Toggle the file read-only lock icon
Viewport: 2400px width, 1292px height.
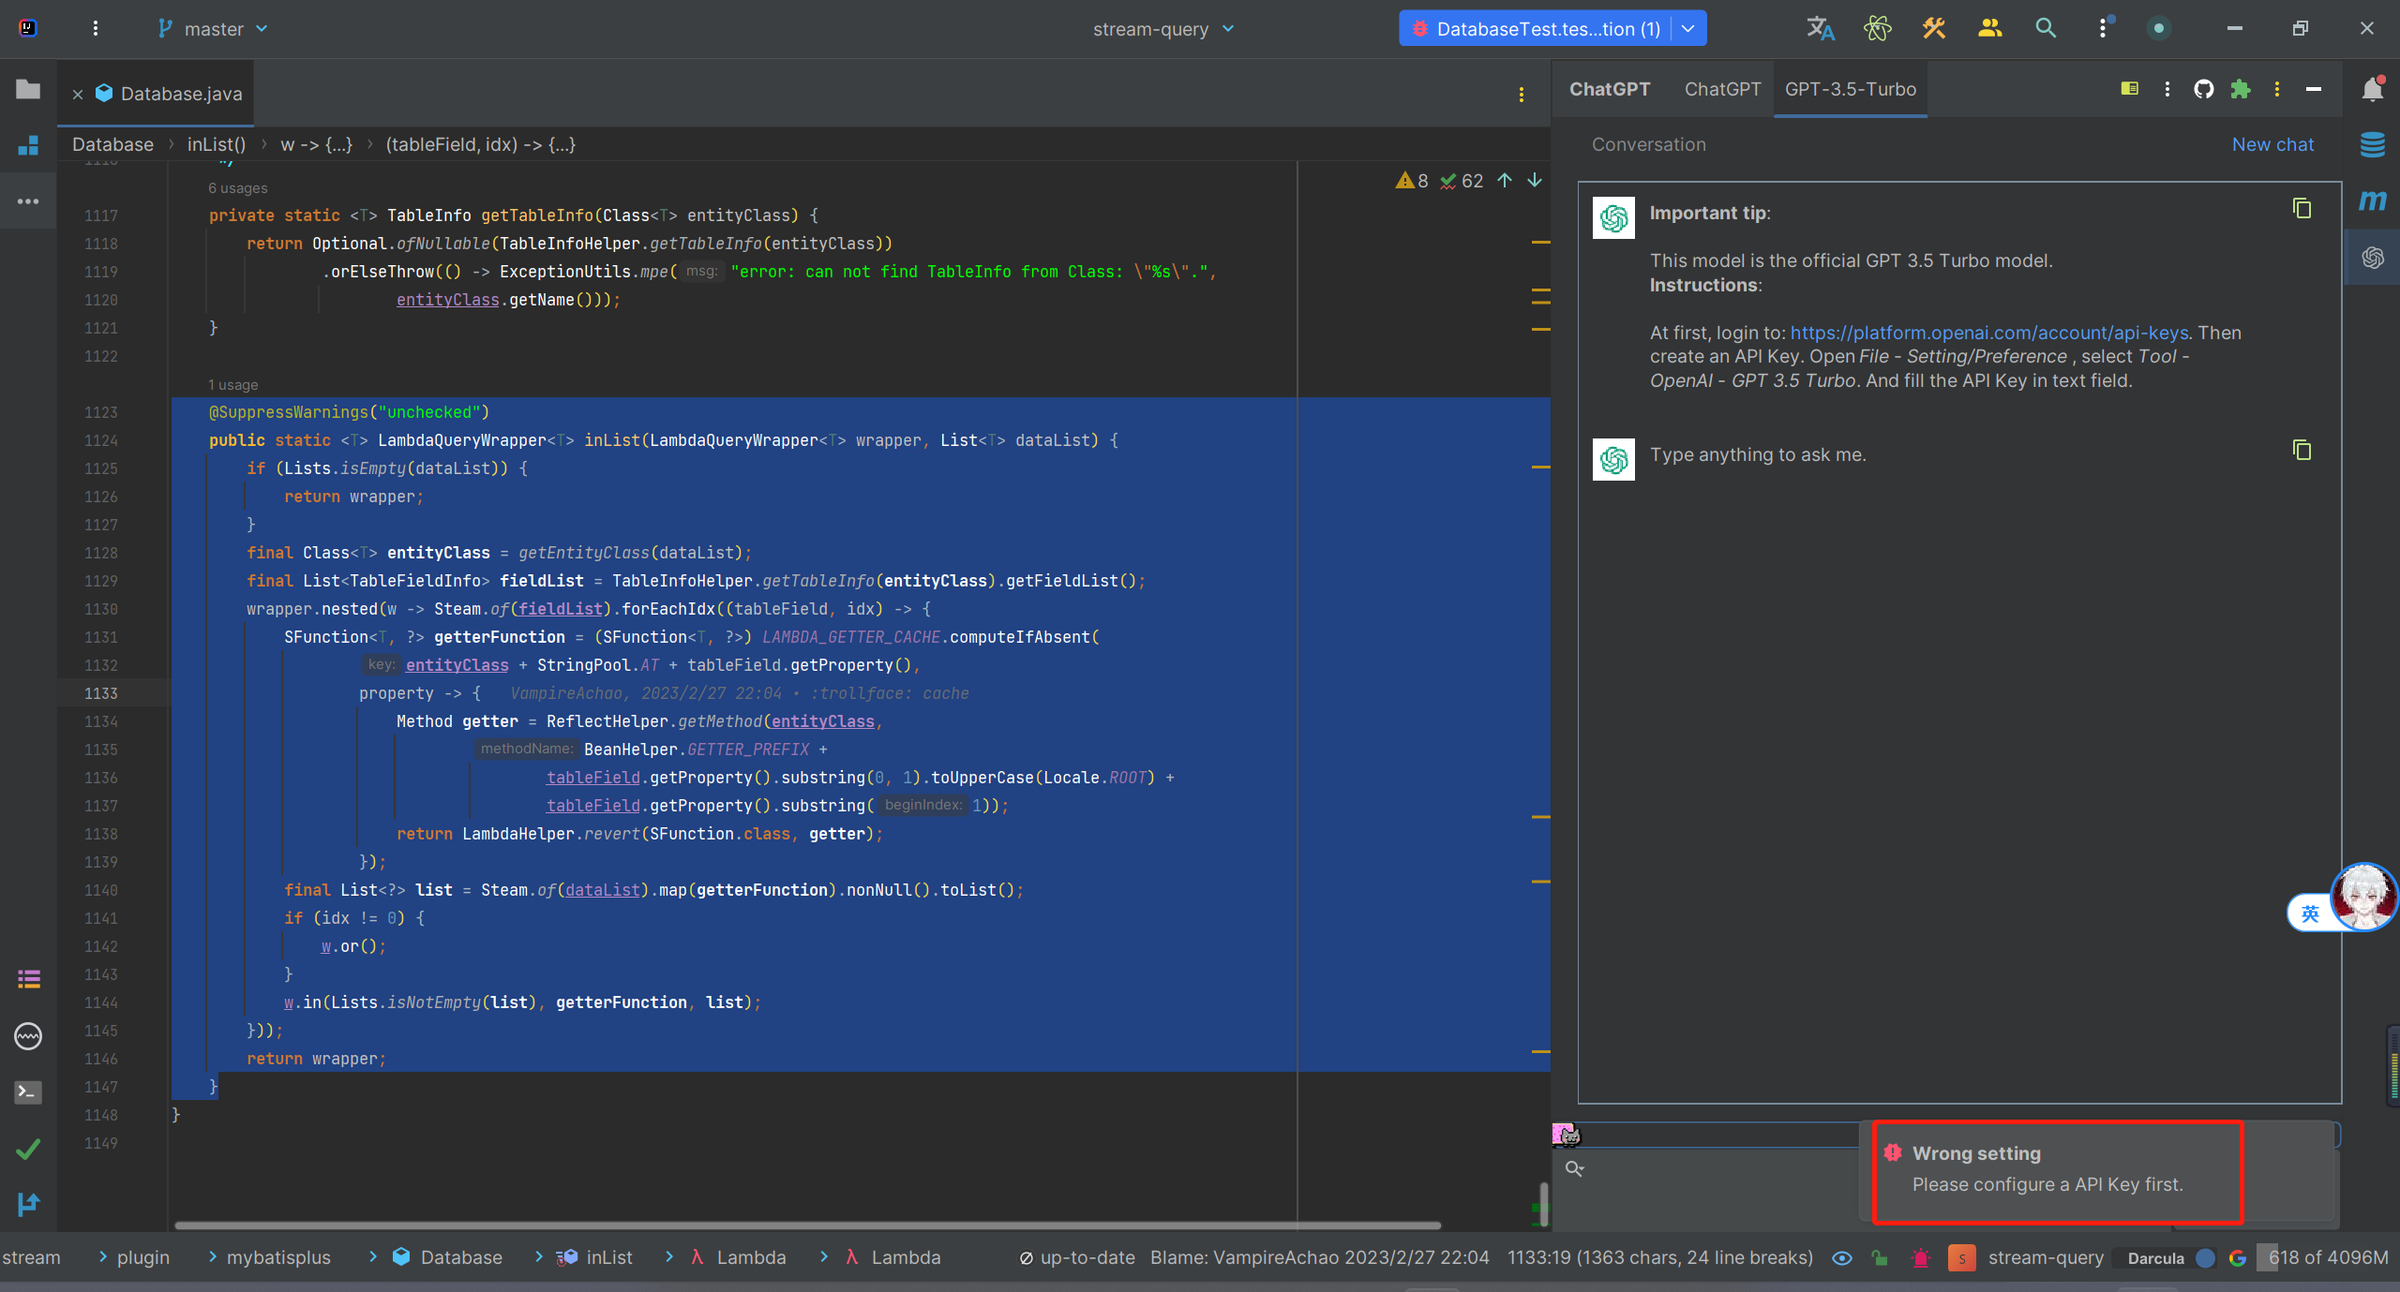coord(1880,1258)
